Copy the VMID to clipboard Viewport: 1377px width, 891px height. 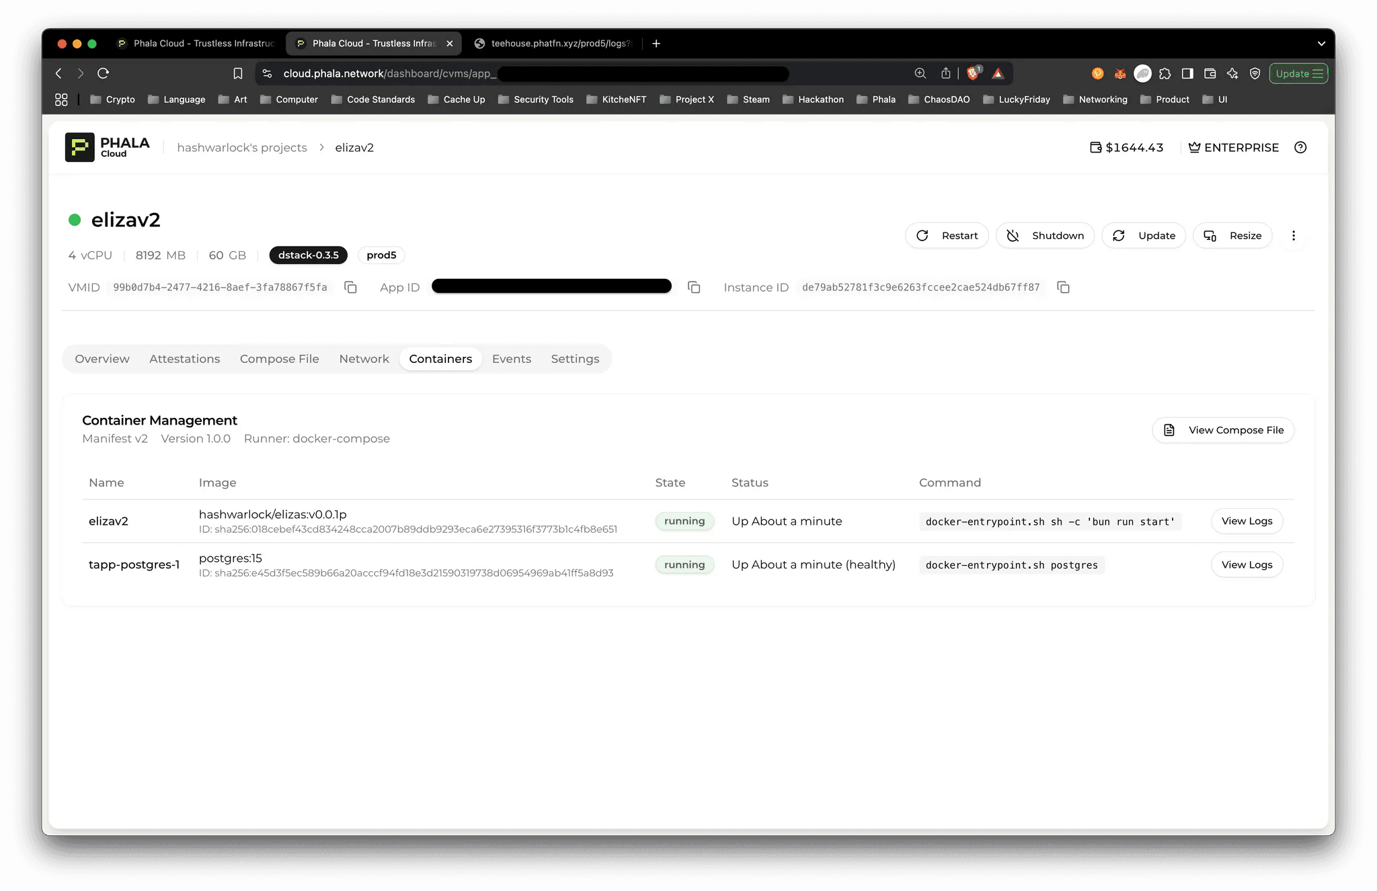pos(350,288)
